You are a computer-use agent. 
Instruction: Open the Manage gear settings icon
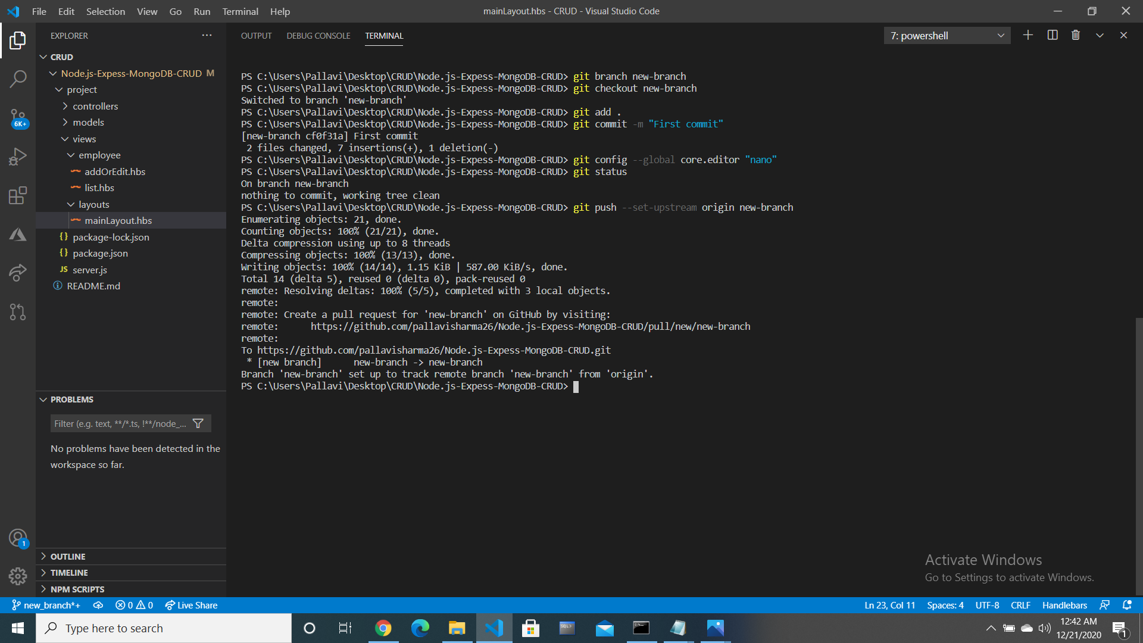coord(18,576)
